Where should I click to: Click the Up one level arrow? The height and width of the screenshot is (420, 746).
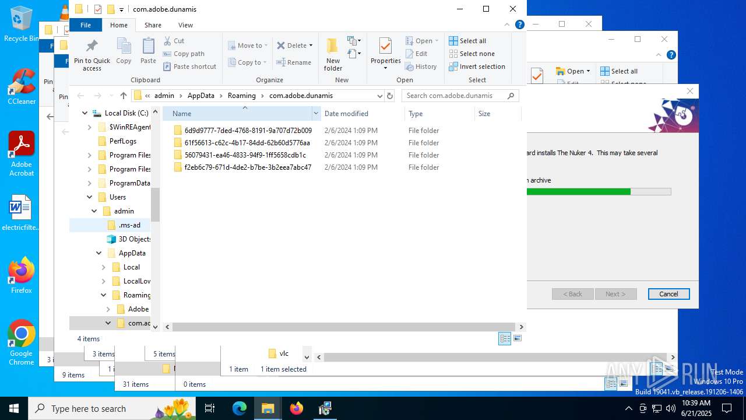123,96
